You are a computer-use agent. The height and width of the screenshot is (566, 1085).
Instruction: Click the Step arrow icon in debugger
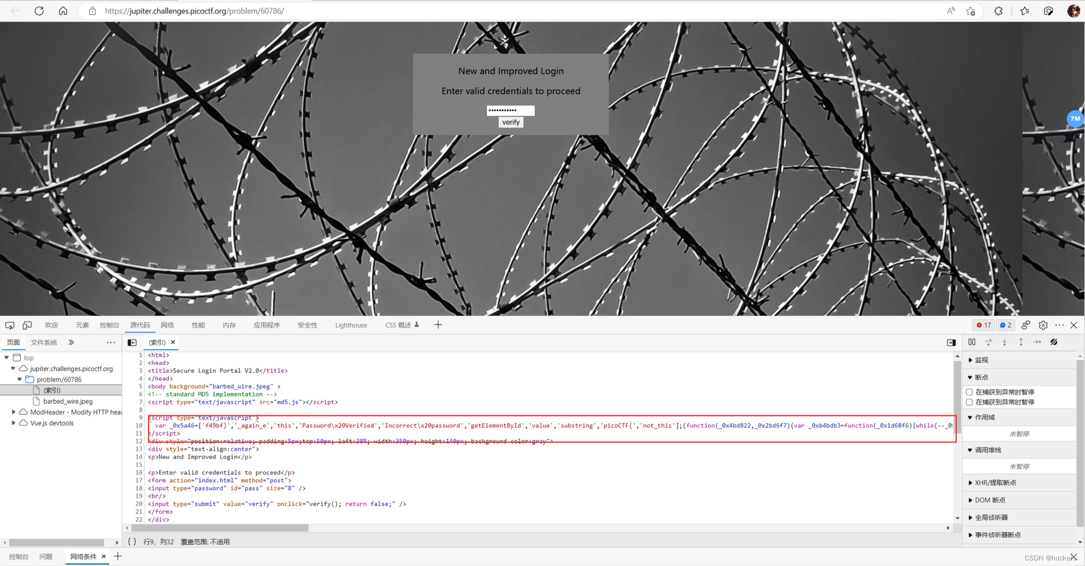tap(1037, 343)
